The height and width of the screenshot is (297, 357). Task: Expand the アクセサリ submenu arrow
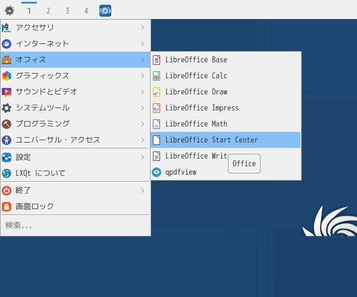pyautogui.click(x=143, y=28)
